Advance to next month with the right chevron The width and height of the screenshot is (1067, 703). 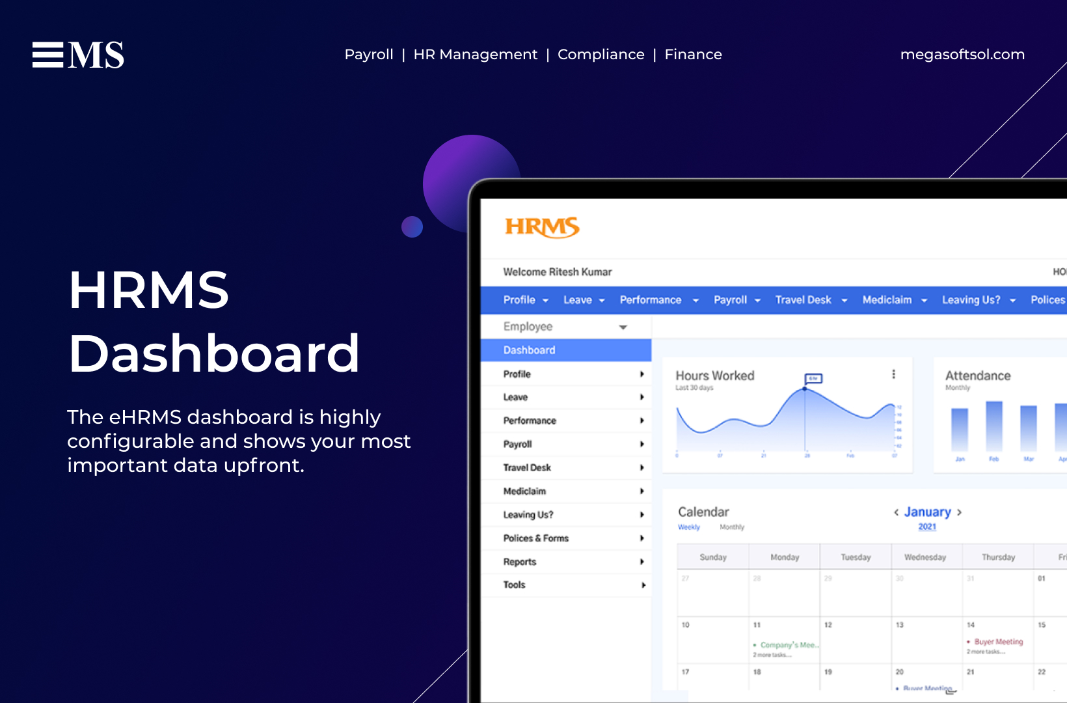click(958, 512)
